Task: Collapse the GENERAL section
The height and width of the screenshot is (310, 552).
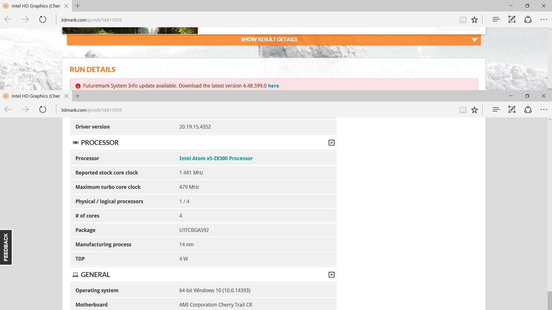Action: pos(331,275)
